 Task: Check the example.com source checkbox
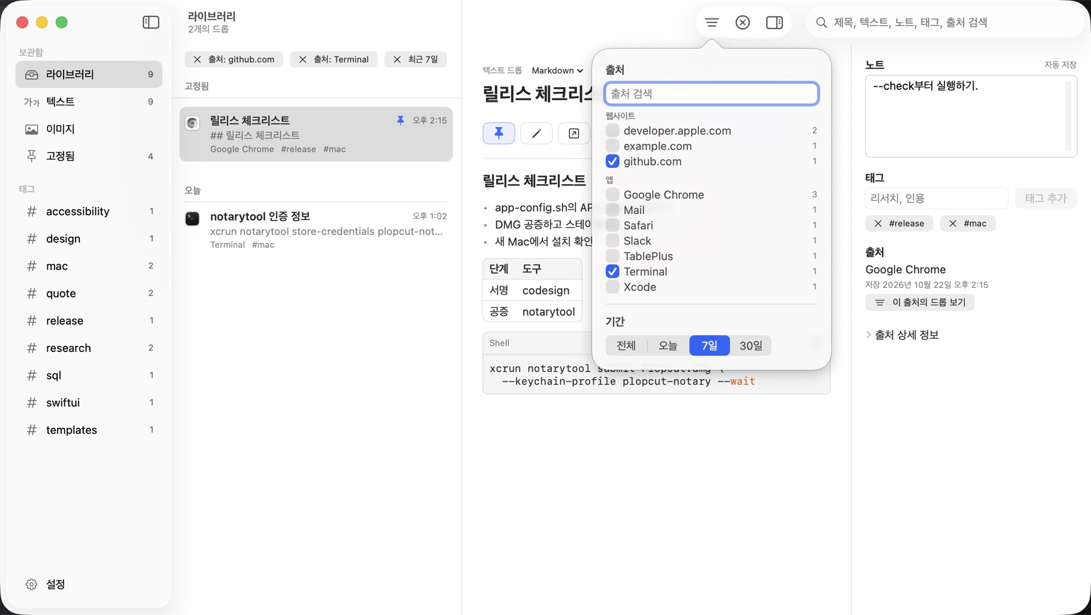[612, 146]
